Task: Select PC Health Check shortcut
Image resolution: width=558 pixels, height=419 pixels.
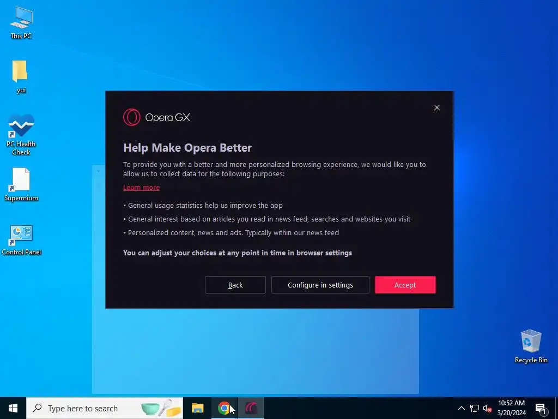Action: [21, 135]
